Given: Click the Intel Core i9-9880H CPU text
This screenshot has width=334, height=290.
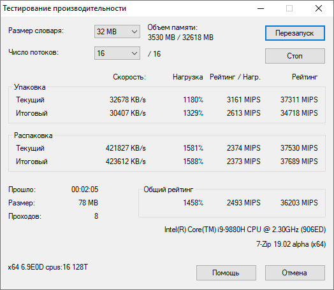Looking at the screenshot, I should click(x=245, y=230).
